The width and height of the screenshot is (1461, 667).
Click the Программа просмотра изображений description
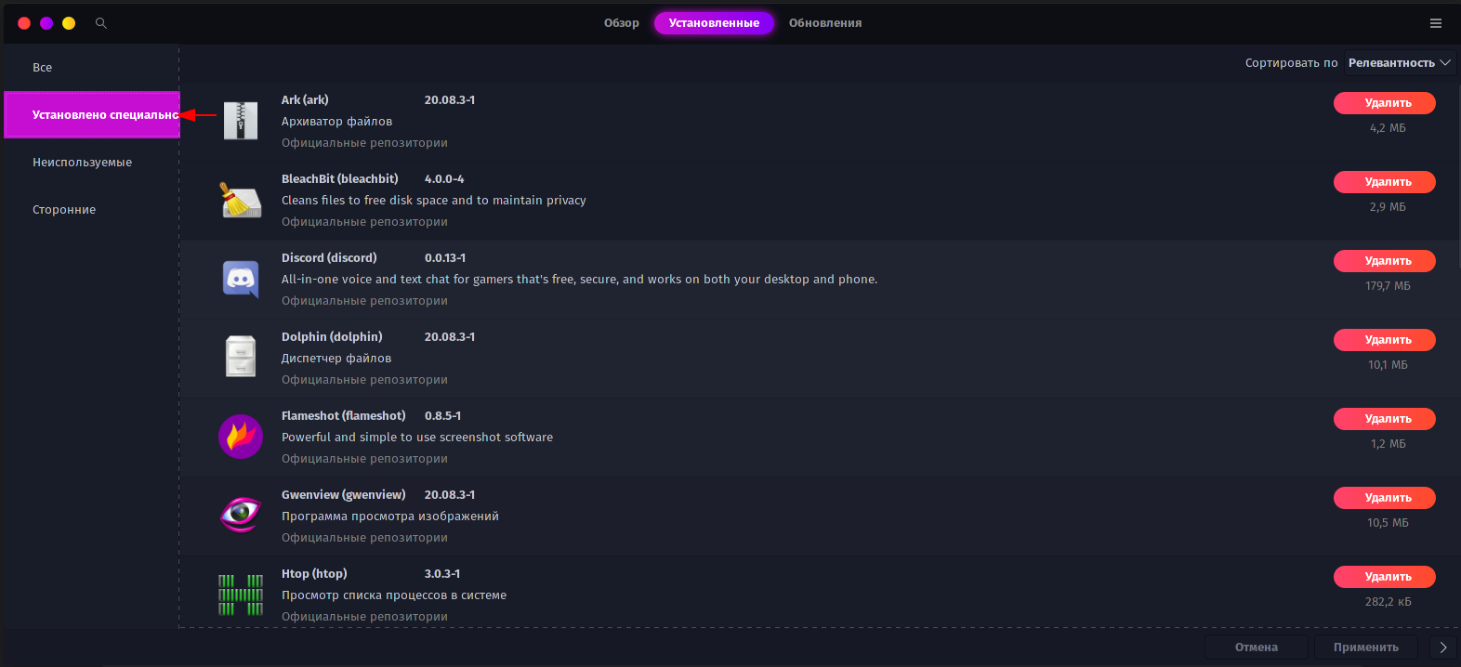coord(390,517)
